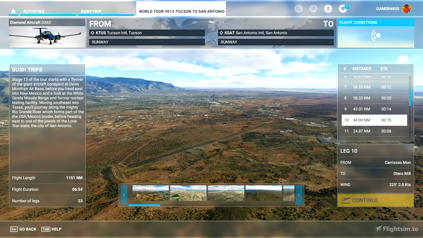Click the Flight Duration 06:54 row
The height and width of the screenshot is (238, 423).
(47, 189)
